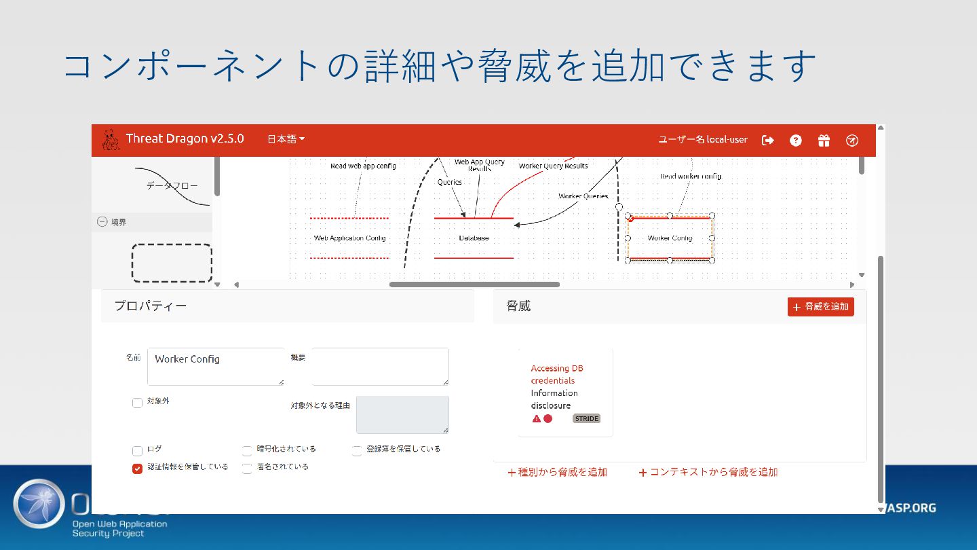The height and width of the screenshot is (550, 977).
Task: Click the logout icon in header
Action: click(x=768, y=141)
